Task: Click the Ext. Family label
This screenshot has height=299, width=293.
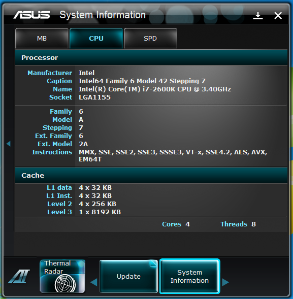Action: click(x=54, y=136)
